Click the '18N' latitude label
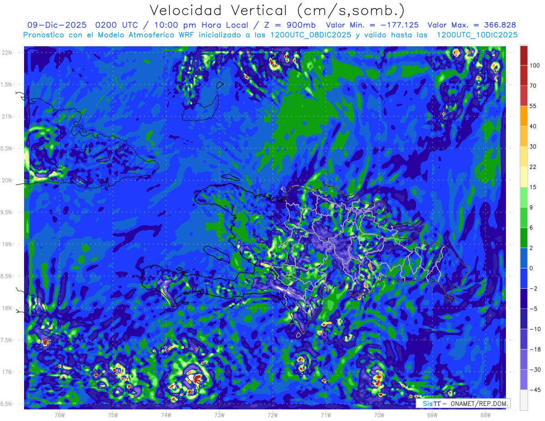Viewport: 545px width, 421px height. click(8, 308)
